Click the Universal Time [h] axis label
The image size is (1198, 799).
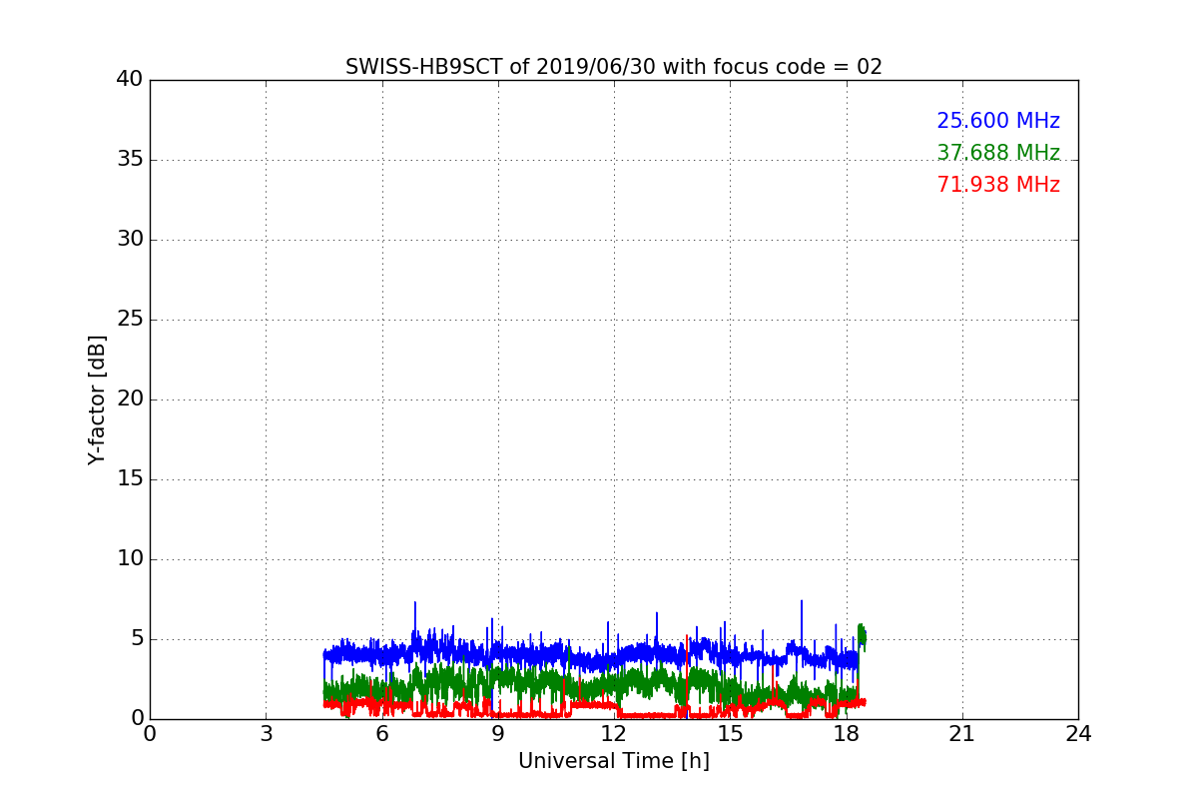tap(614, 761)
